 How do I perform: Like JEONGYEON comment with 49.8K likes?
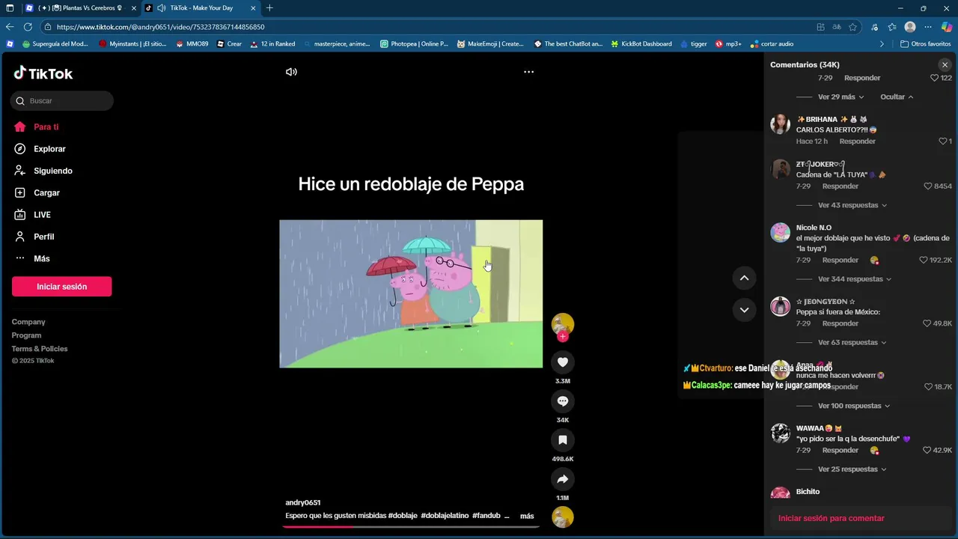[x=927, y=323]
